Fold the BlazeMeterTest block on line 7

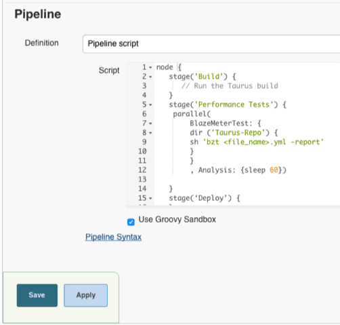pos(150,123)
